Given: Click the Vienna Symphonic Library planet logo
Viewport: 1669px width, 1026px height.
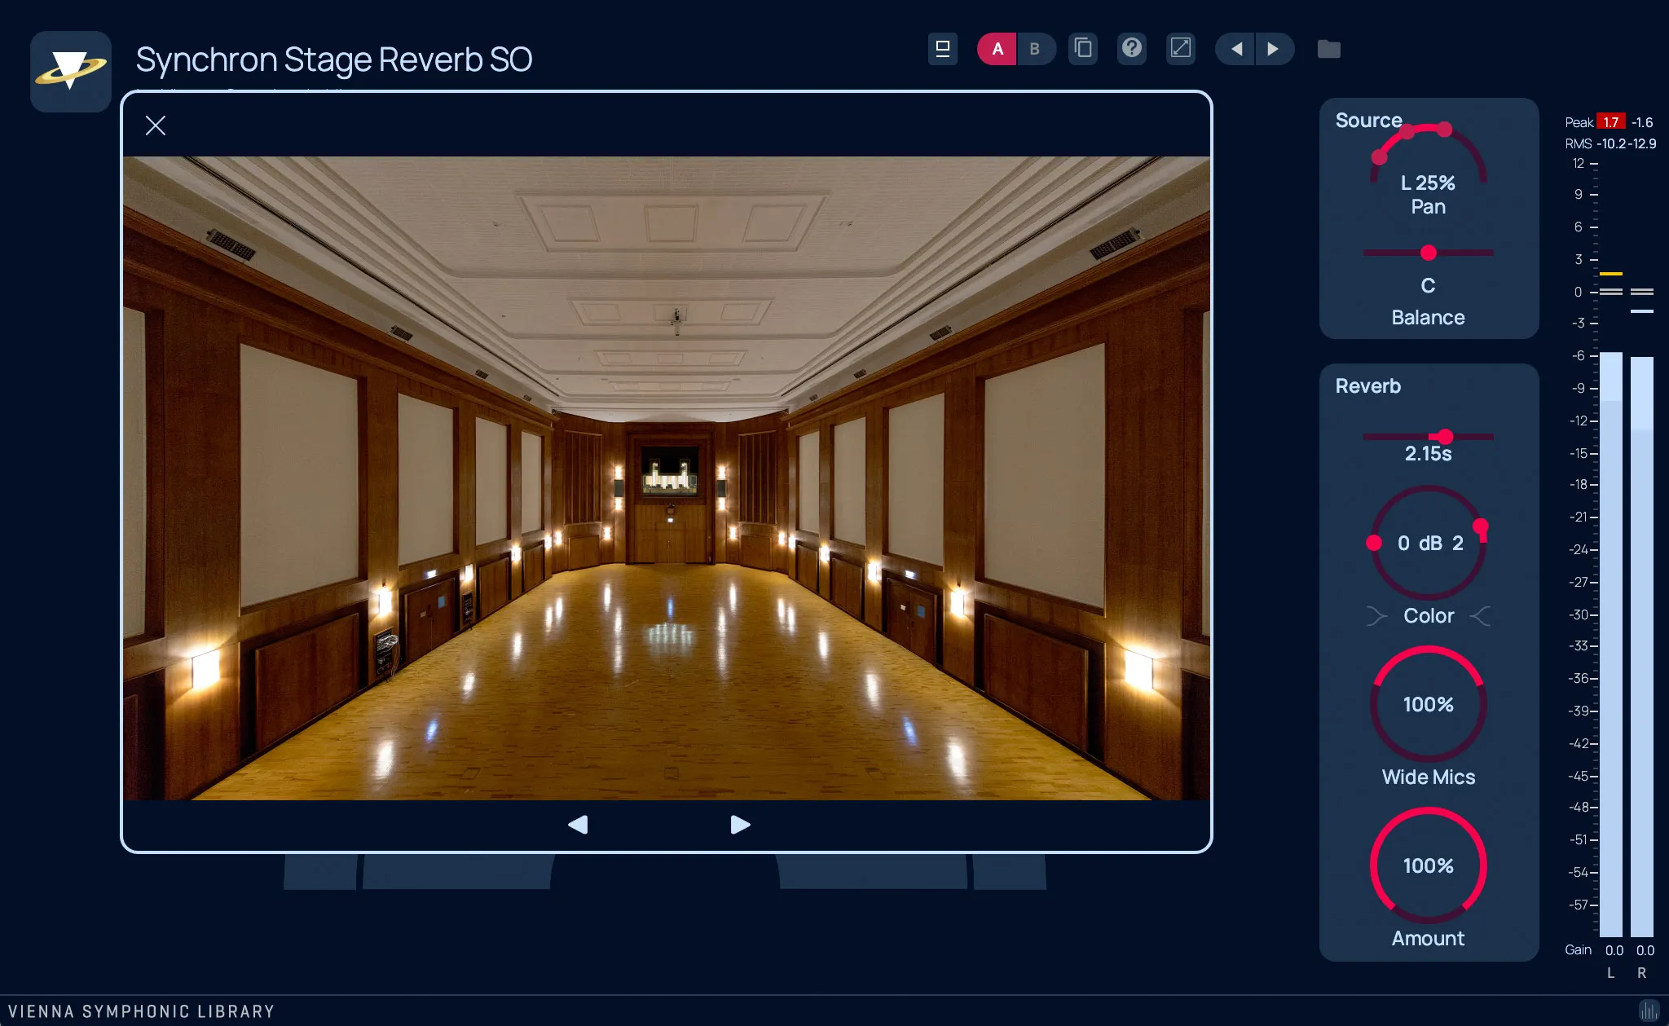Looking at the screenshot, I should point(71,71).
